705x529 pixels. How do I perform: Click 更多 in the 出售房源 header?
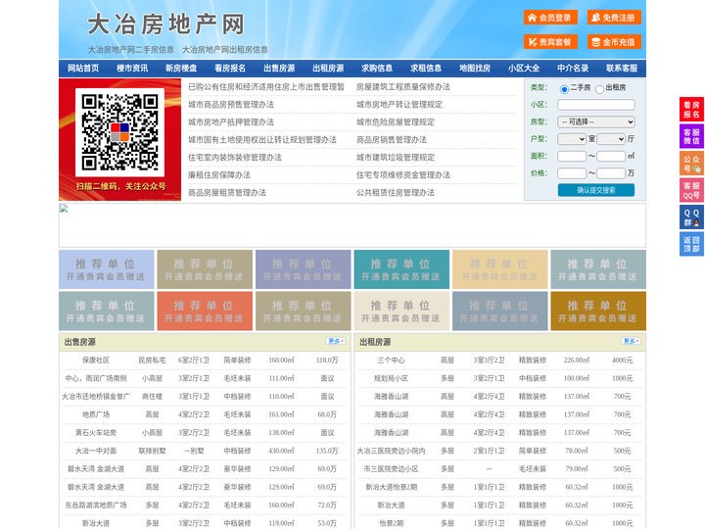coord(336,341)
